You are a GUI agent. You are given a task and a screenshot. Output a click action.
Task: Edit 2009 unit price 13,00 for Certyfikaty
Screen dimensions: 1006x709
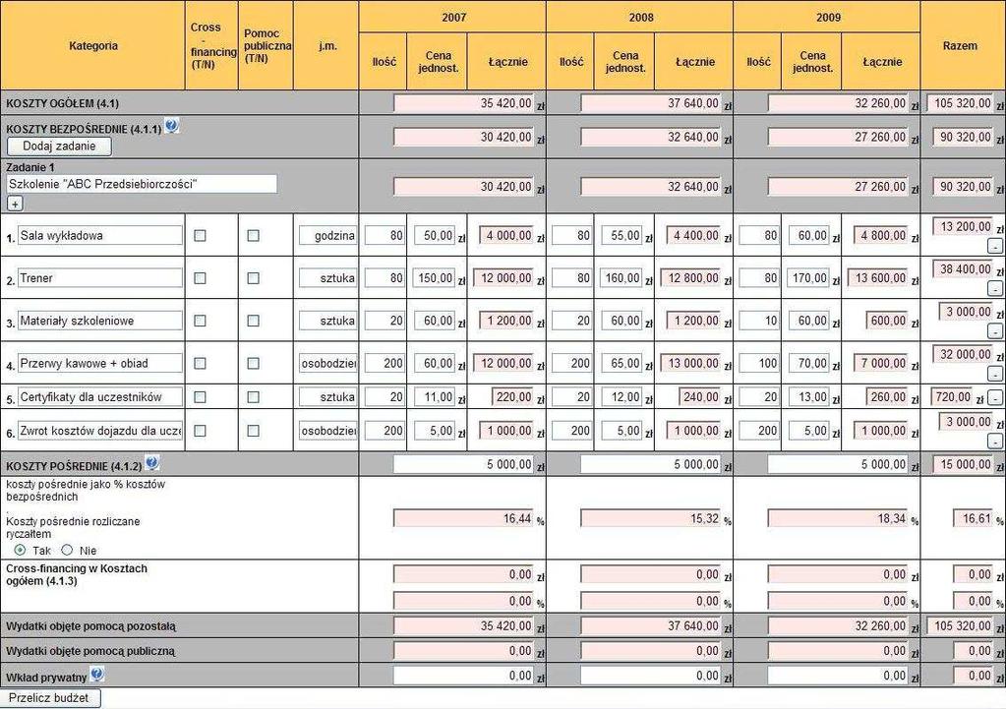[808, 397]
